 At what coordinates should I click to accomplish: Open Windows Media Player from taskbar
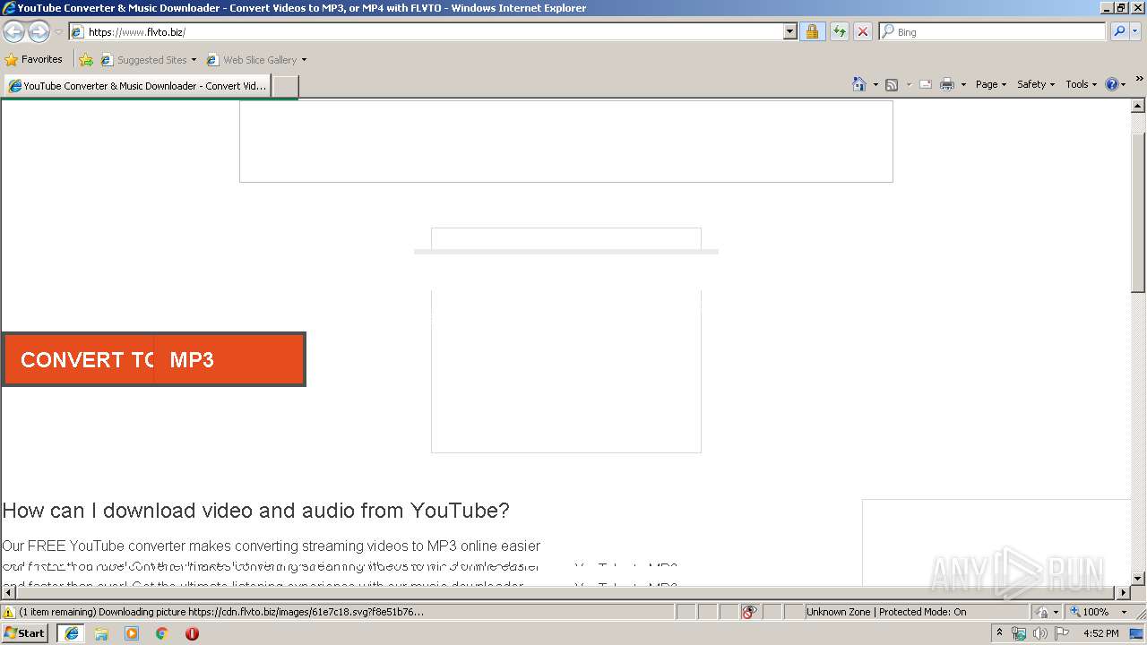coord(132,633)
